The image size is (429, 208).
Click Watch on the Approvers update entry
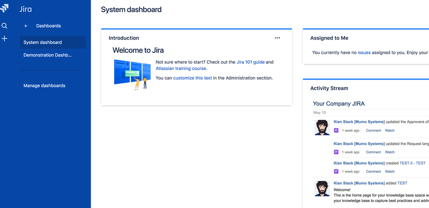pos(390,131)
